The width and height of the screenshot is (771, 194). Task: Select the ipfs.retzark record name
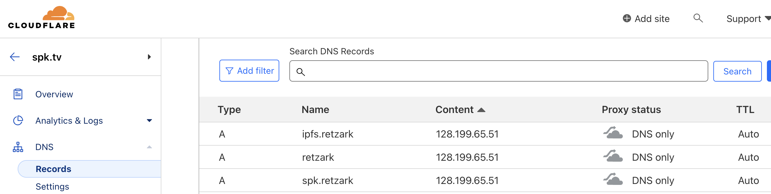coord(328,134)
